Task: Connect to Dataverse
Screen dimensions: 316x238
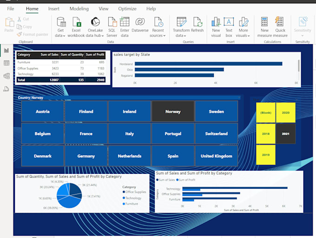Action: coord(140,25)
